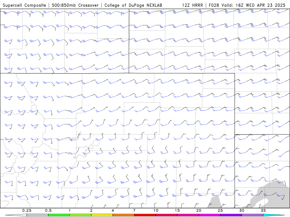Select the crimson 10–15 colorbar segment
This screenshot has width=290, height=217.
pos(166,215)
